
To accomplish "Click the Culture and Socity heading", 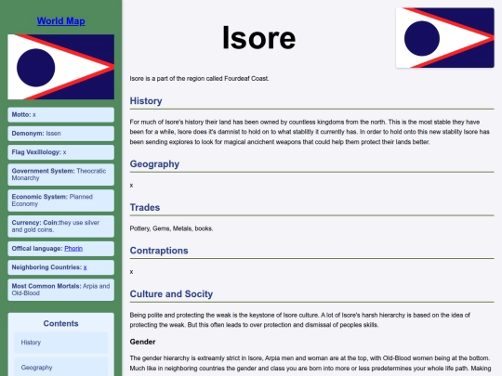I will [171, 293].
